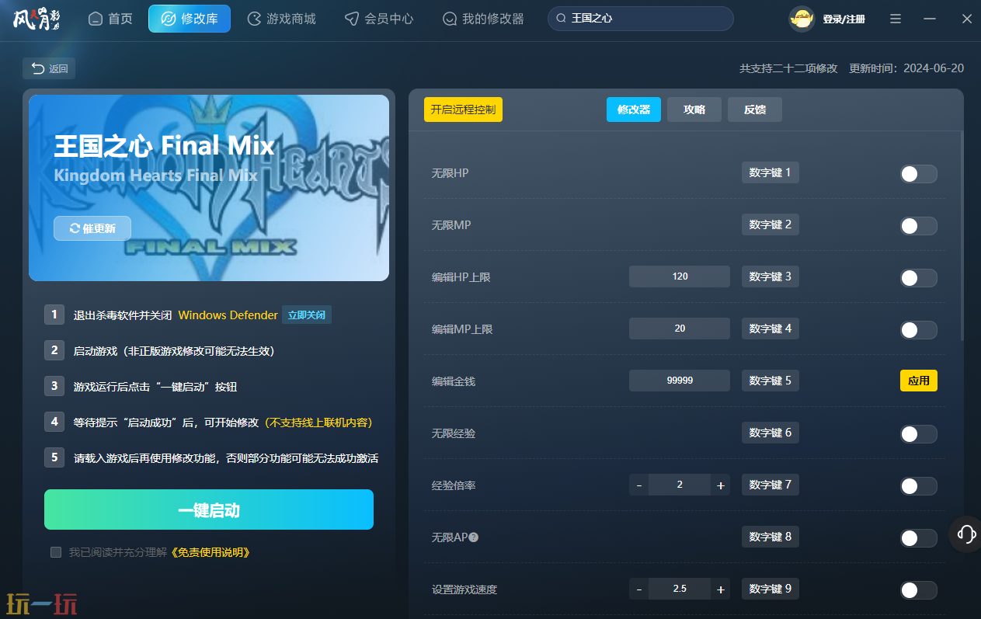Check the 我已阅读并充分理解 checkbox
This screenshot has height=619, width=981.
56,552
